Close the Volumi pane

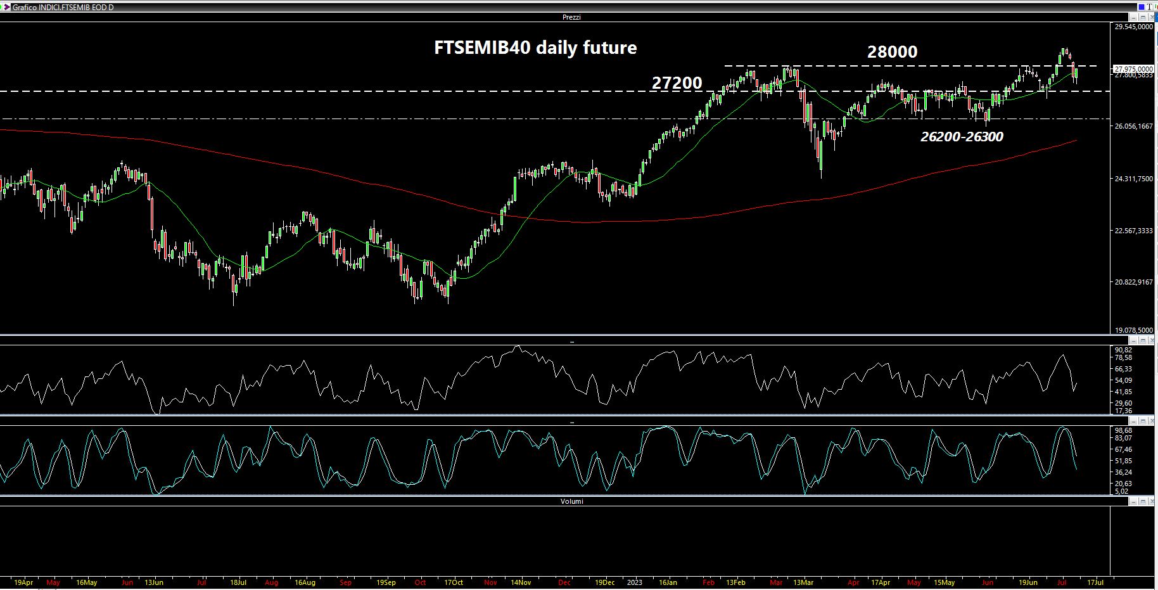(1152, 501)
